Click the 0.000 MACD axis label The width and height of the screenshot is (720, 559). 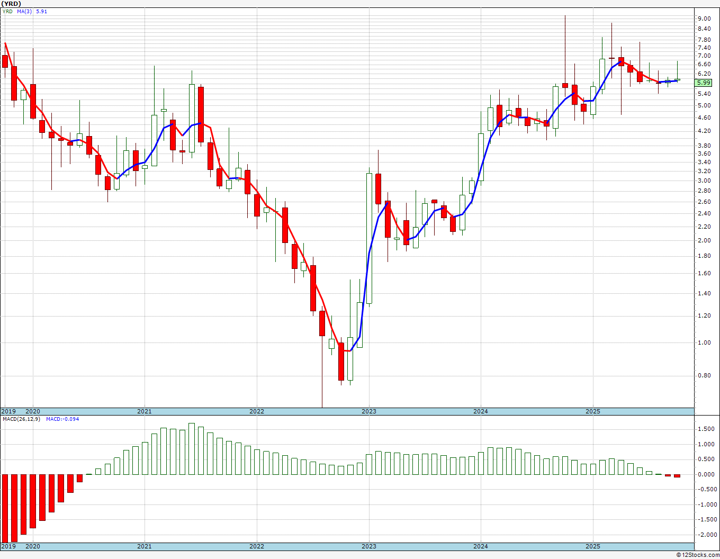(705, 474)
